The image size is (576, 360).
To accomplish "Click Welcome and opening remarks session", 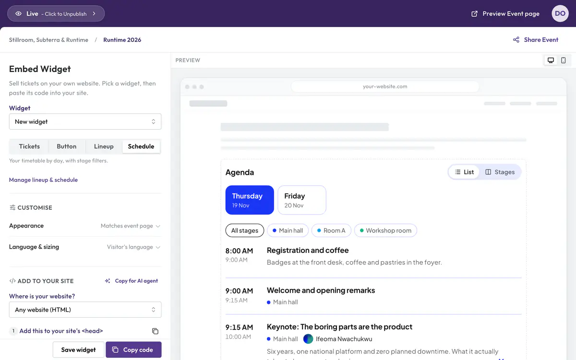I will tap(321, 290).
